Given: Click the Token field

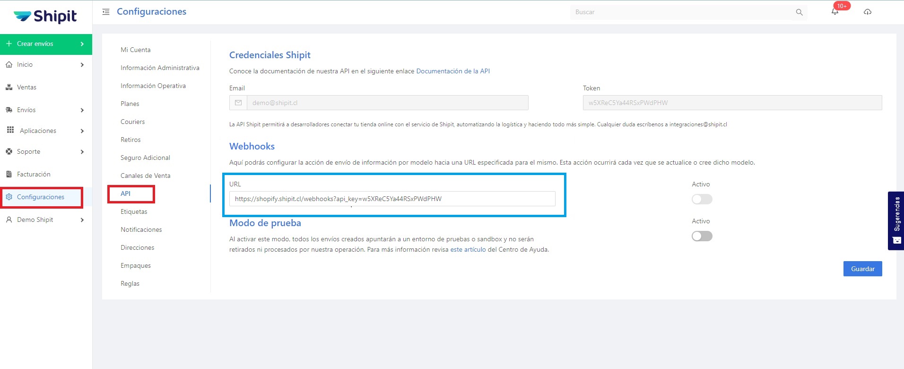Looking at the screenshot, I should pyautogui.click(x=732, y=103).
